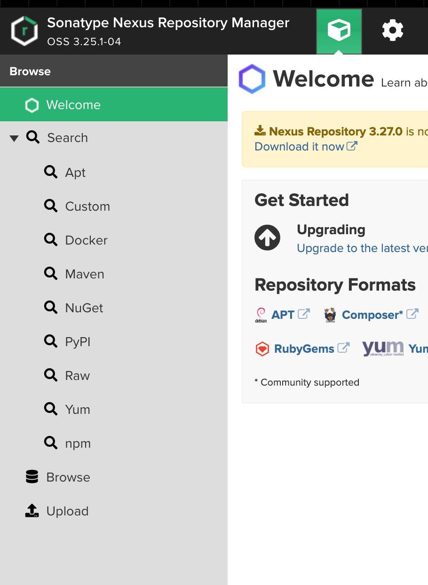The image size is (428, 585).
Task: Open Custom search
Action: pyautogui.click(x=87, y=206)
